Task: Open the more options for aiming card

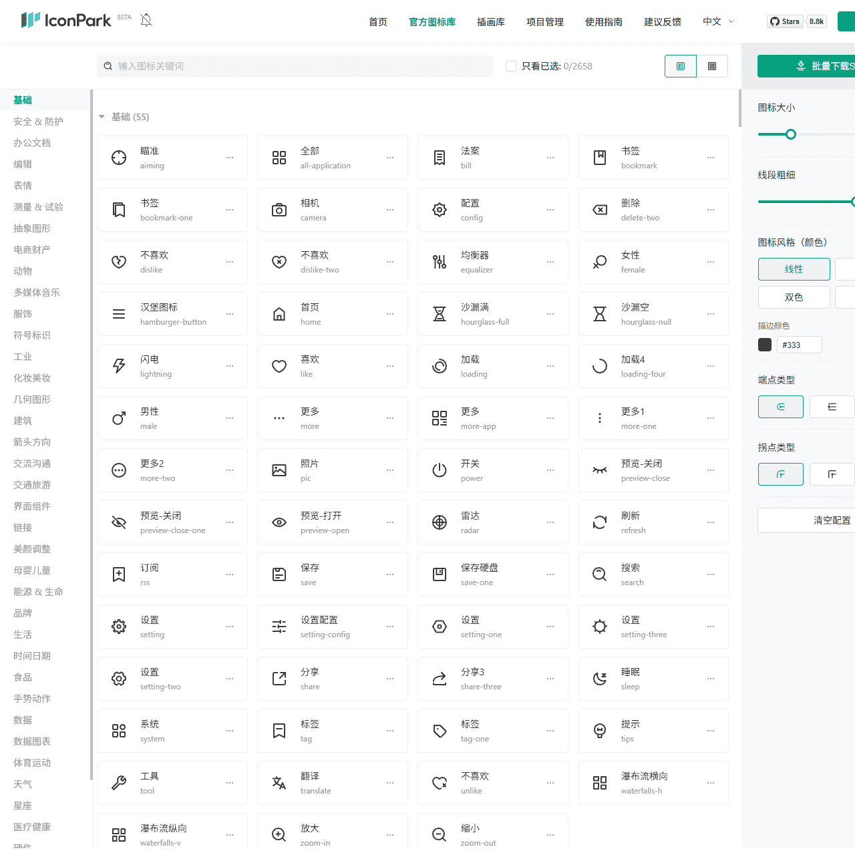Action: [230, 158]
